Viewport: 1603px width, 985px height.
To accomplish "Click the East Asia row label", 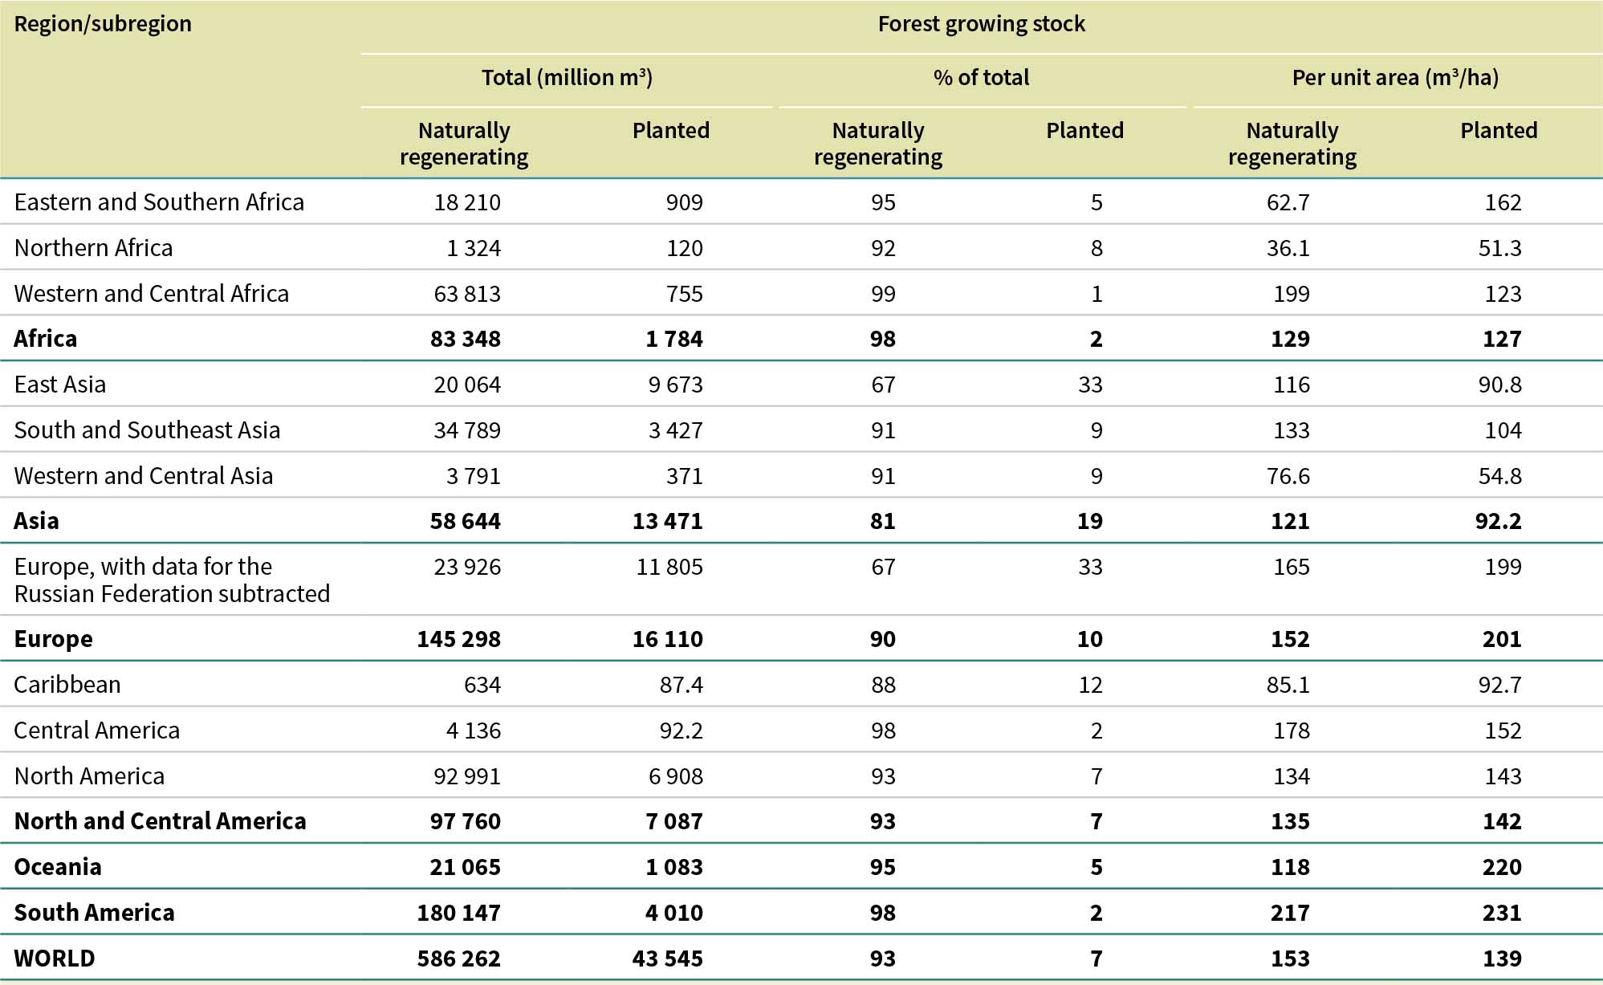I will click(60, 385).
